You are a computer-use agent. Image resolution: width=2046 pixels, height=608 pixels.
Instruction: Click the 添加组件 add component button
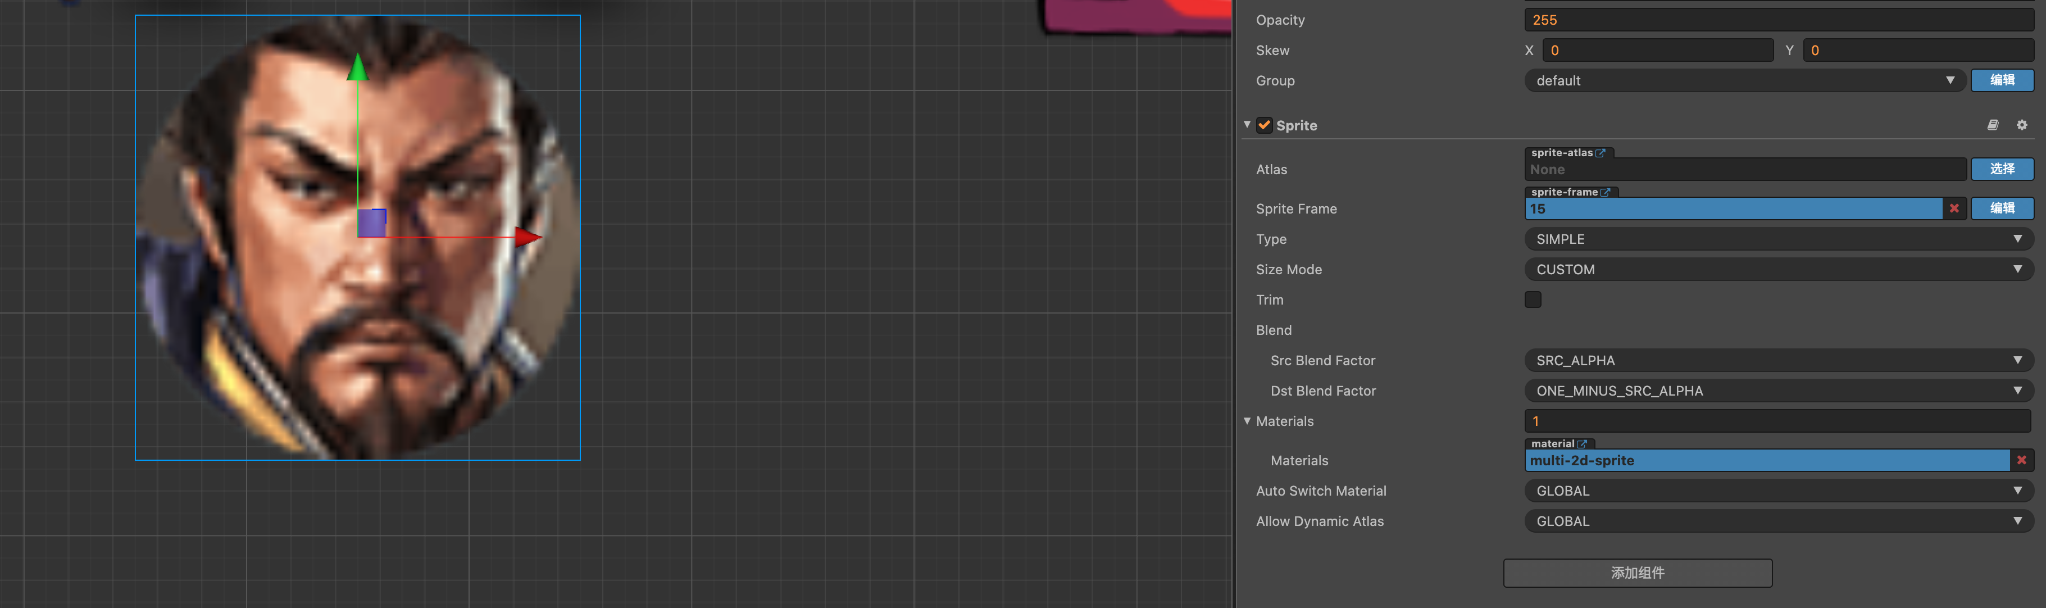(x=1637, y=572)
